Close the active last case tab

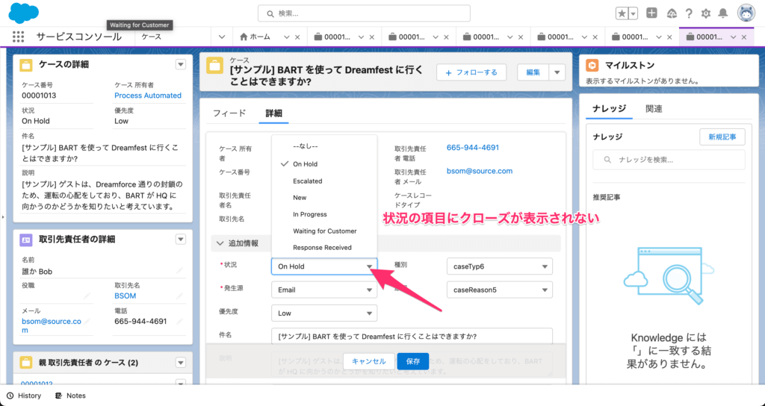(x=744, y=37)
